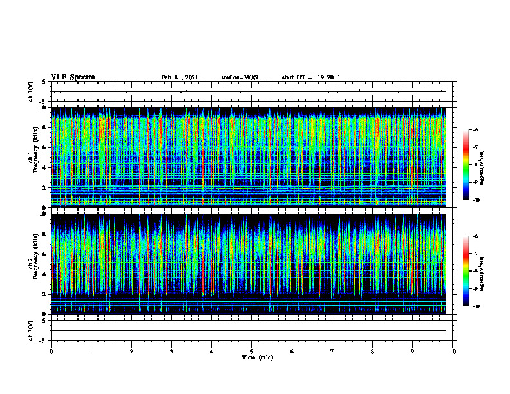510x394 pixels.
Task: Click the time axis tick label "1"
Action: point(91,352)
